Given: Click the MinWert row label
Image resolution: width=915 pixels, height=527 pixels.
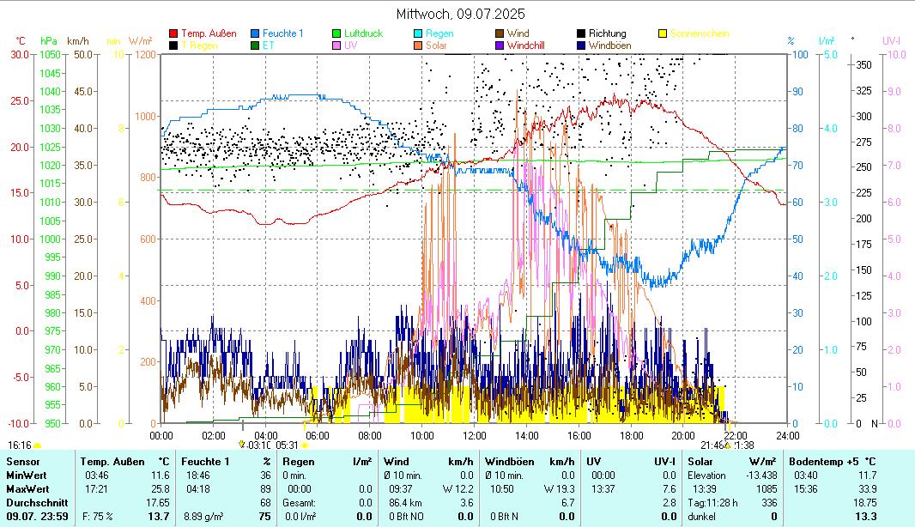Looking at the screenshot, I should point(27,476).
